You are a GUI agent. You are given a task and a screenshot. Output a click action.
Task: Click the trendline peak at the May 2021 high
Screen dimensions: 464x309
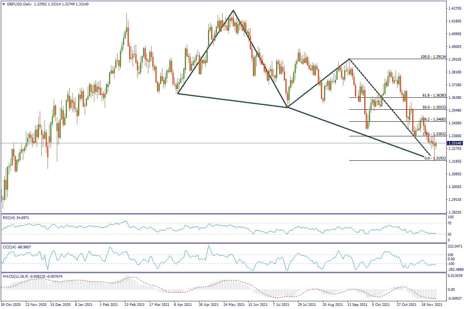point(233,10)
